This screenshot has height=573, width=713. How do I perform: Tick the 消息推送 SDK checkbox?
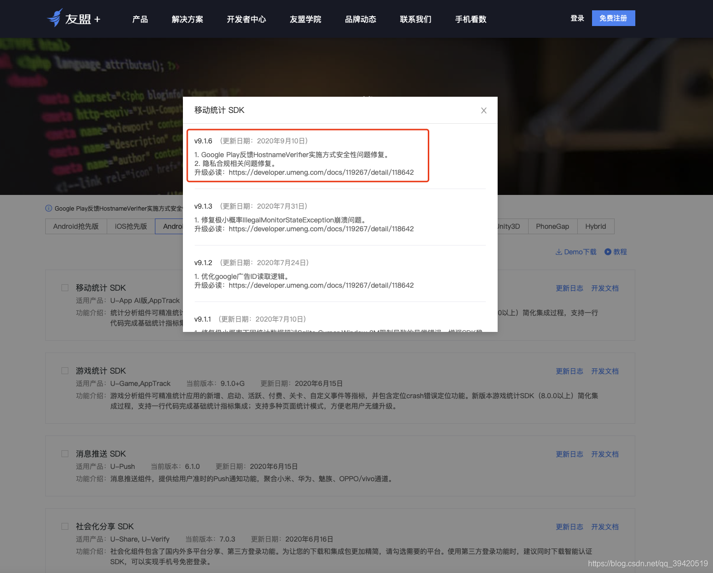[65, 454]
